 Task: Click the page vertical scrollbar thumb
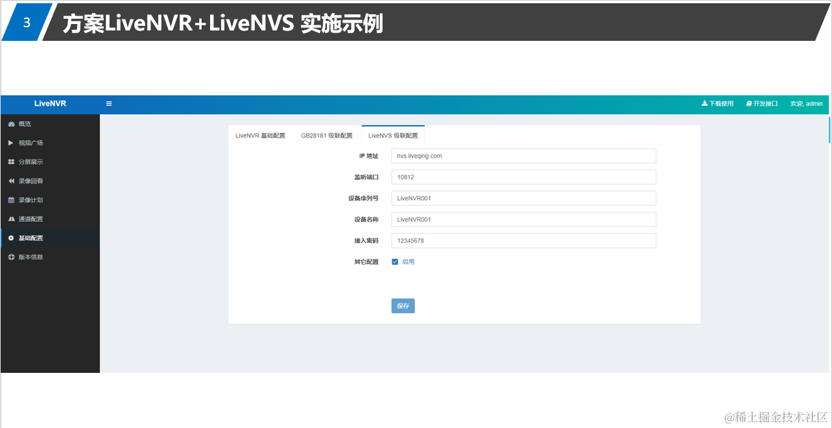coord(829,129)
